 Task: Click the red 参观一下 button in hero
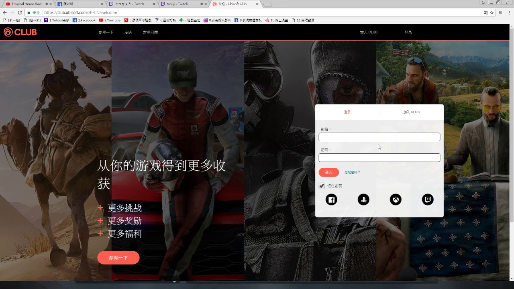coord(118,258)
